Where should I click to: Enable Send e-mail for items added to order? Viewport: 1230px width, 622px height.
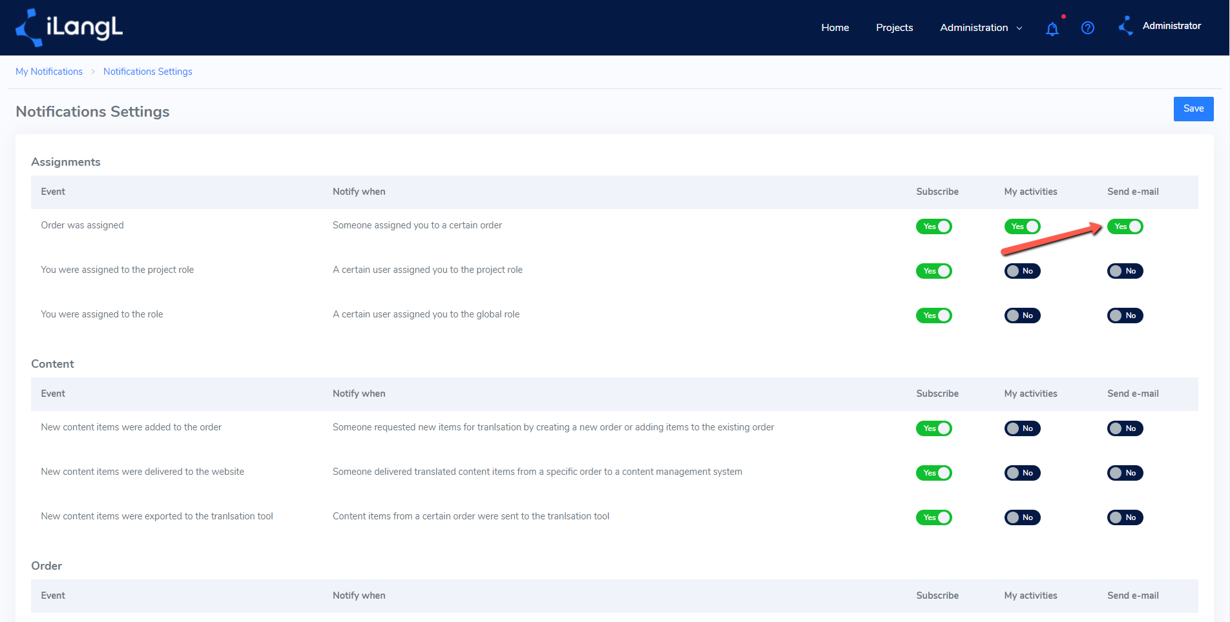tap(1125, 428)
